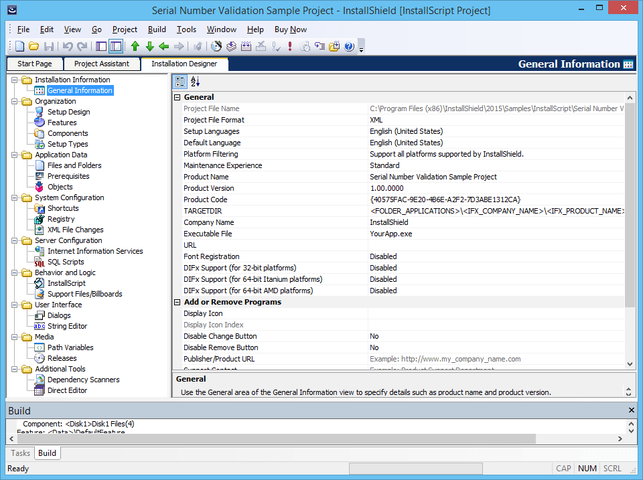The height and width of the screenshot is (480, 643).
Task: Click CAP indicator in status bar
Action: click(x=563, y=468)
